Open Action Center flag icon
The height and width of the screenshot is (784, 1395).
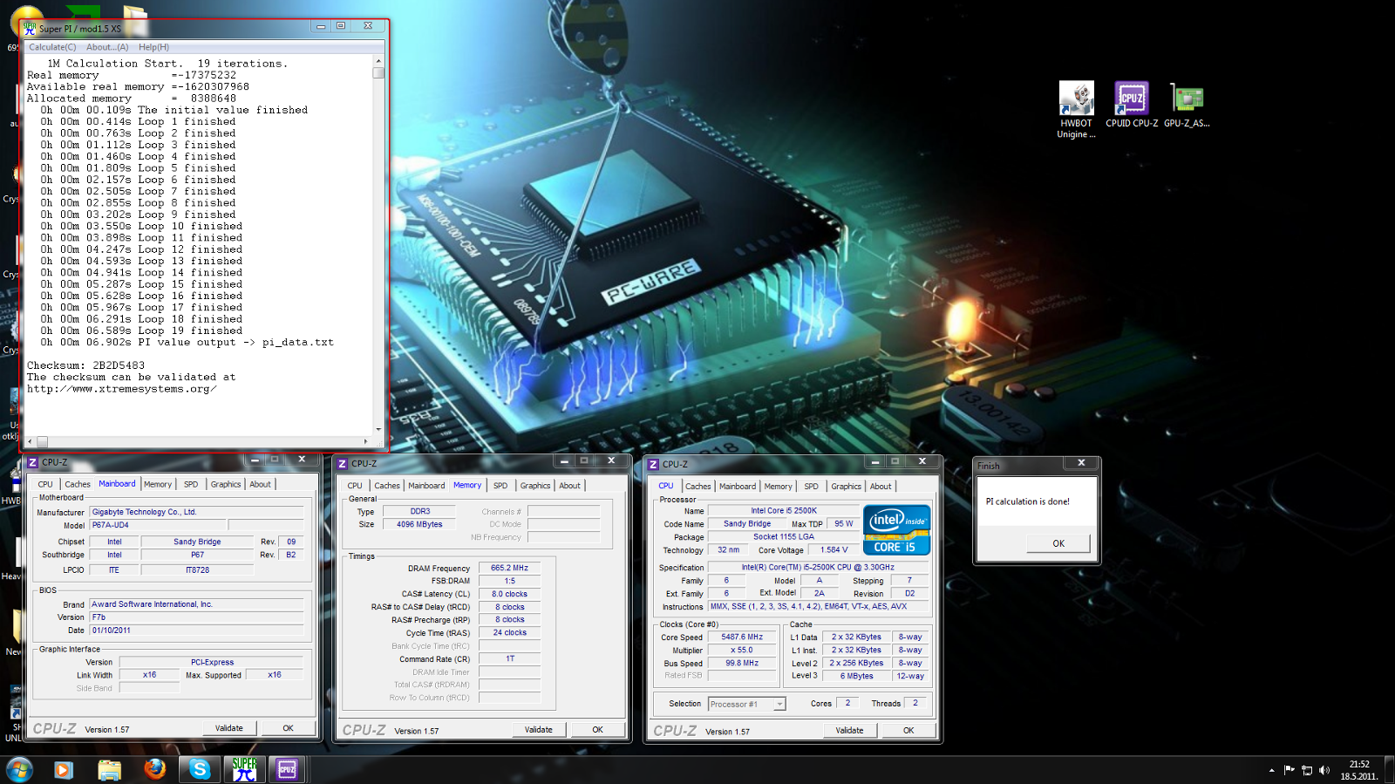1290,770
